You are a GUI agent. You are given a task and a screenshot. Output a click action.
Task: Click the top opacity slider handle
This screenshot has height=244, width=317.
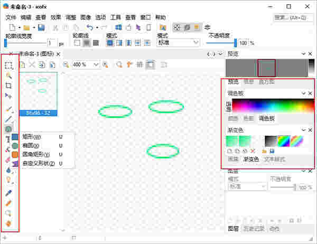[x=235, y=43]
